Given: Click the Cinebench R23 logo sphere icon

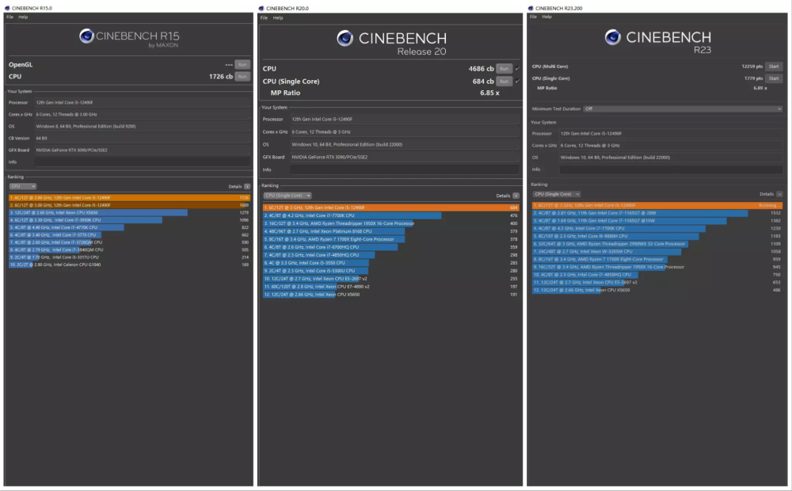Looking at the screenshot, I should 612,37.
